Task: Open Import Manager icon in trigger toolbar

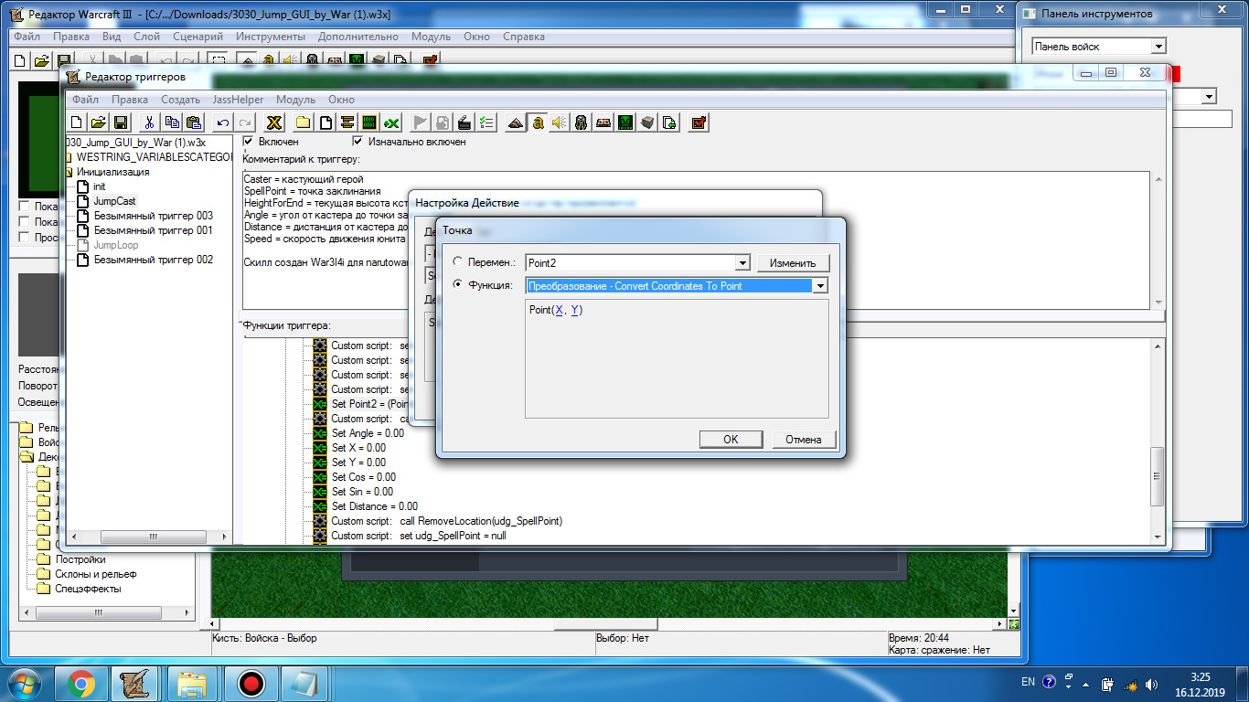Action: [669, 122]
